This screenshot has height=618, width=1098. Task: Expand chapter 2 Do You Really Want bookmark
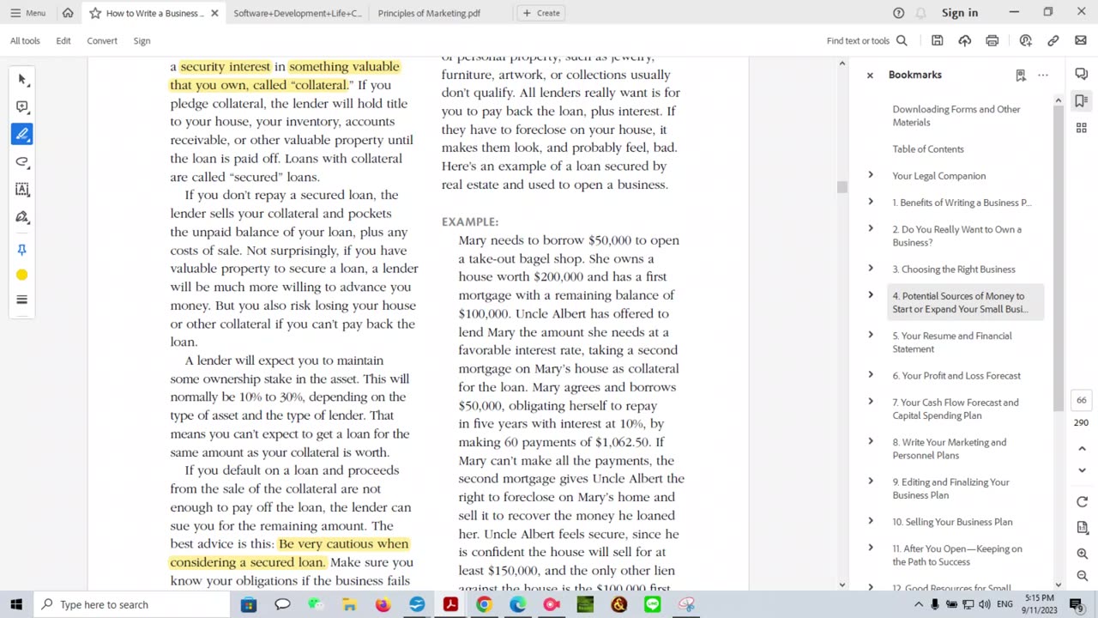pos(871,228)
